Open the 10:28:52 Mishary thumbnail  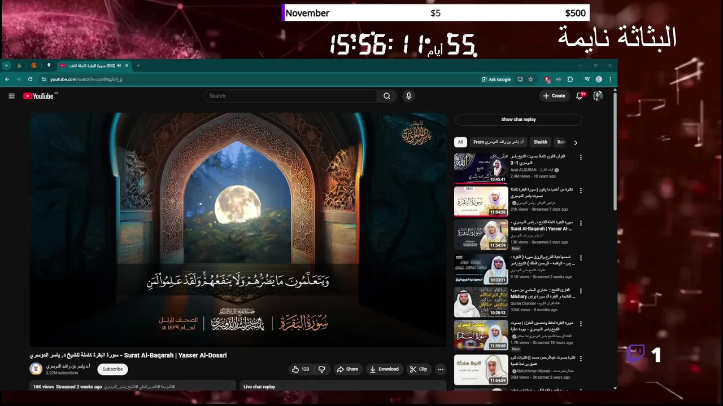point(481,302)
